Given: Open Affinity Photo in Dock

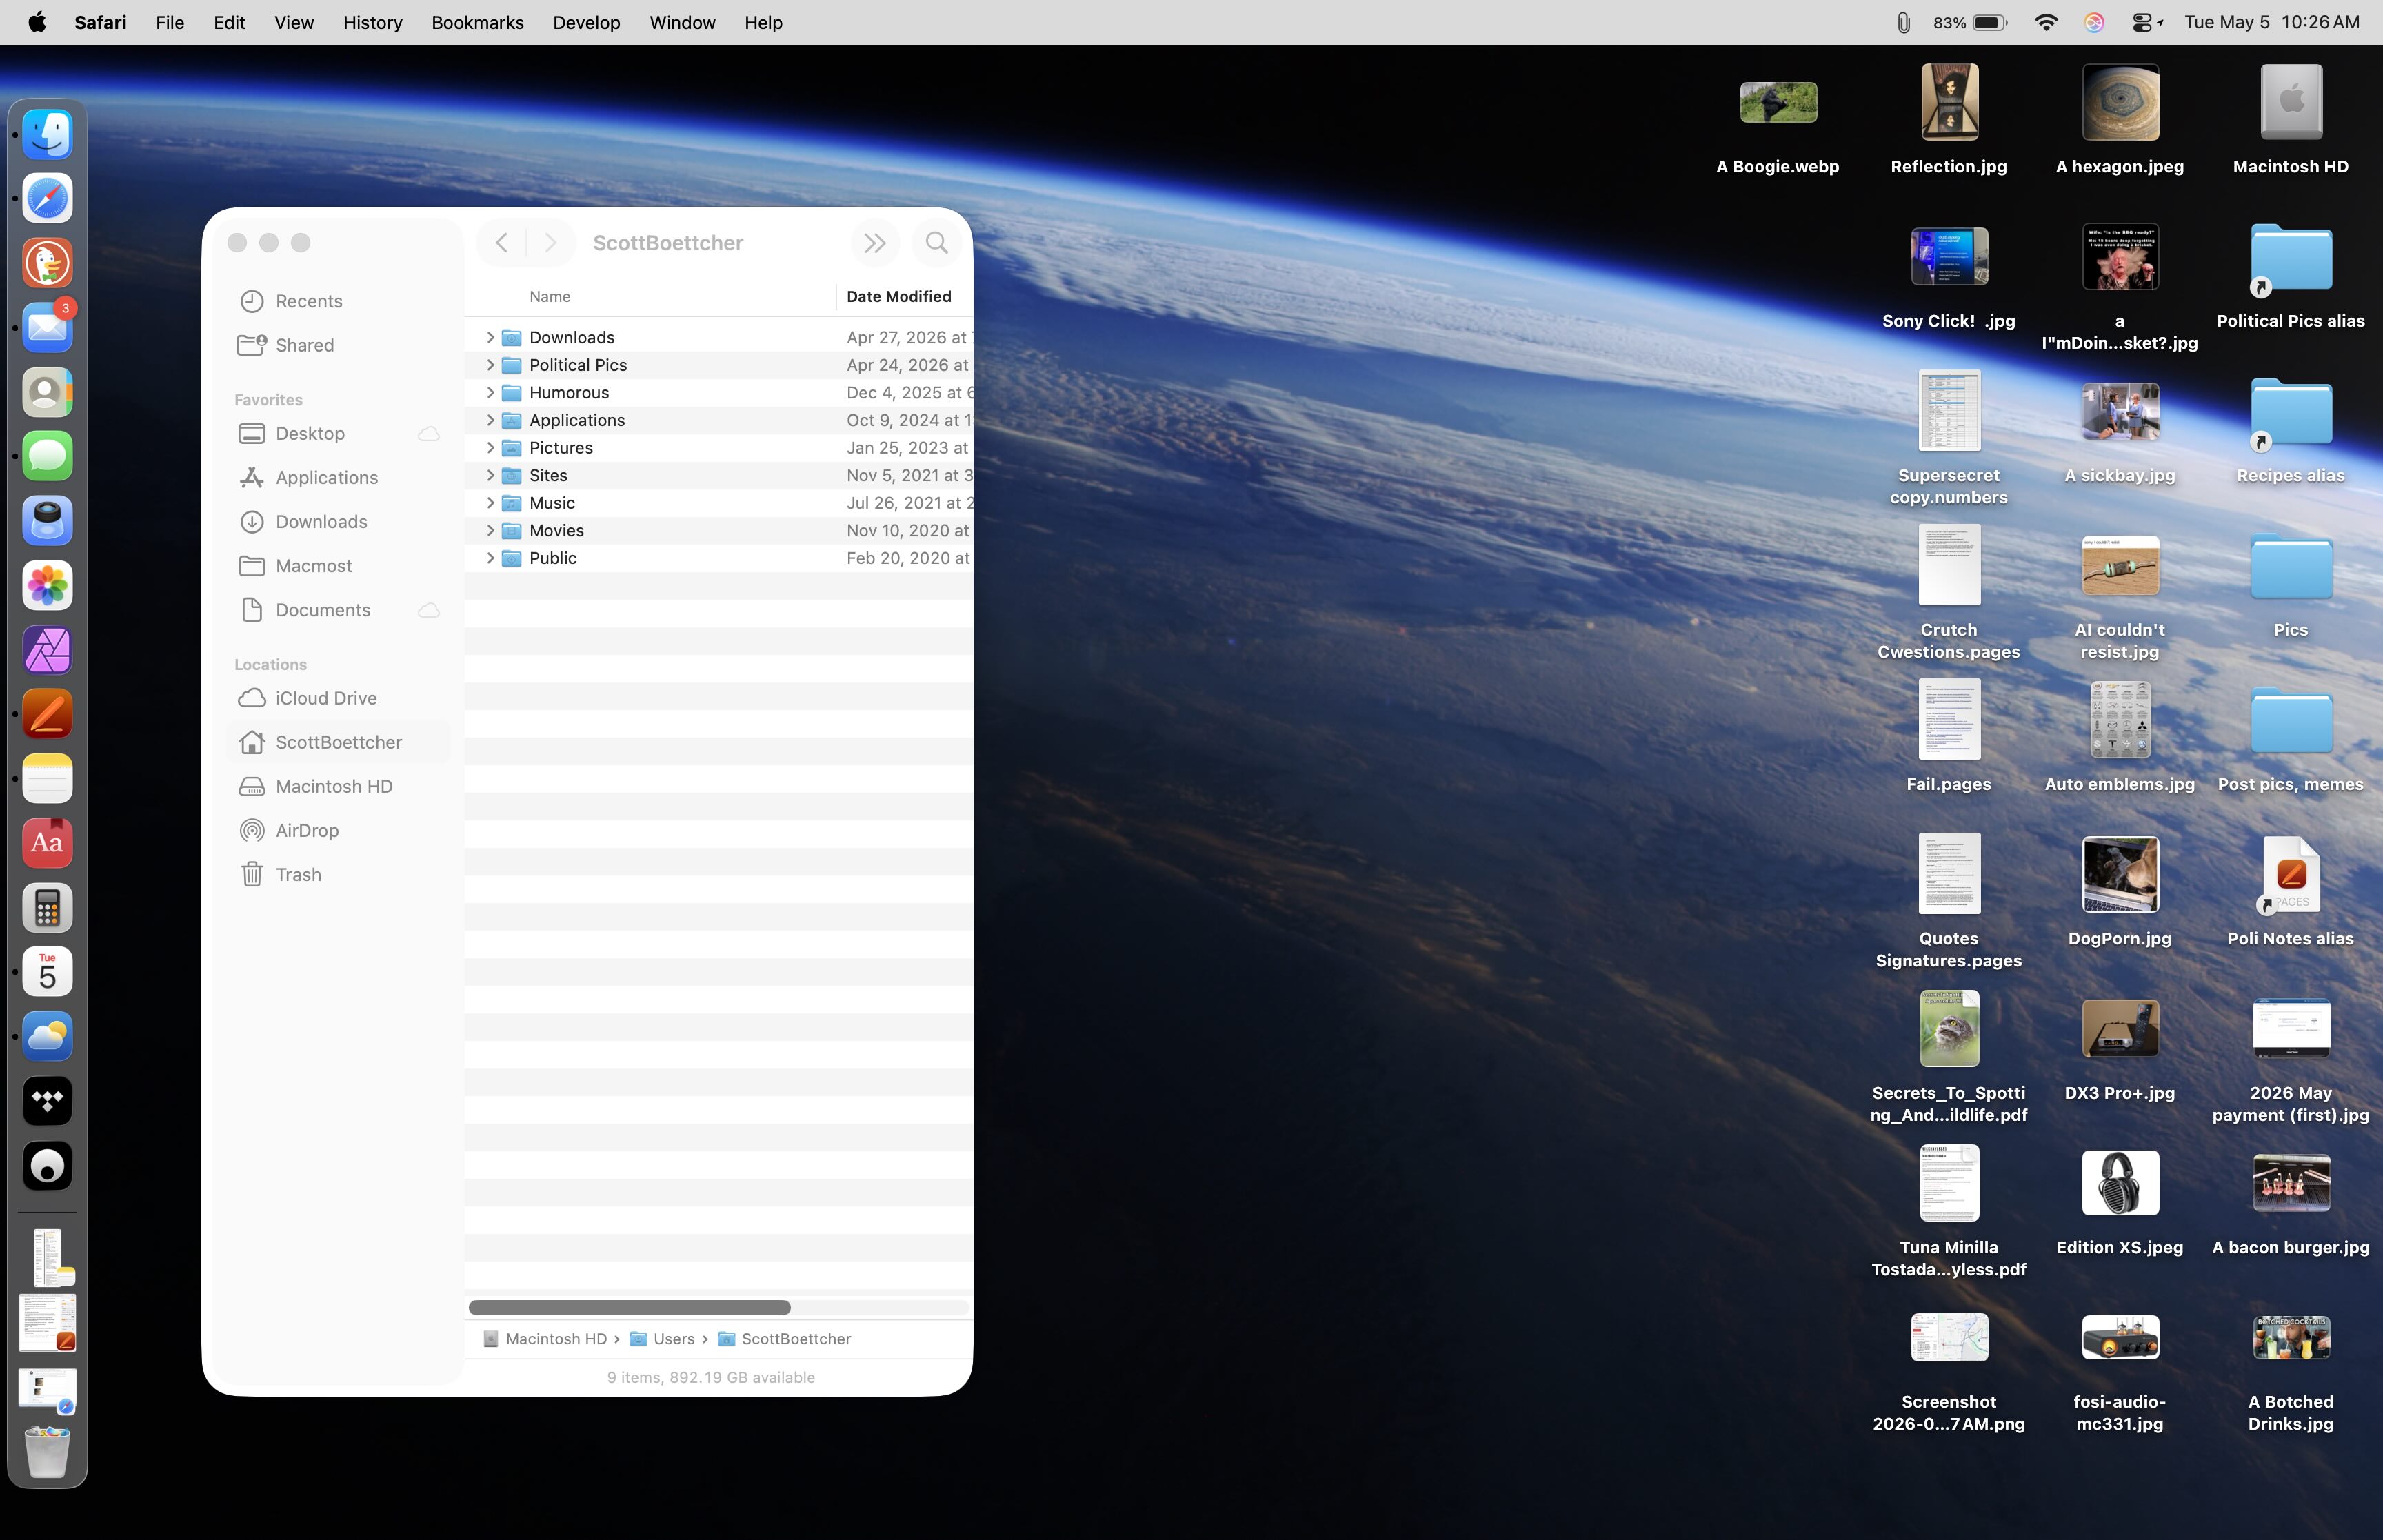Looking at the screenshot, I should tap(47, 650).
